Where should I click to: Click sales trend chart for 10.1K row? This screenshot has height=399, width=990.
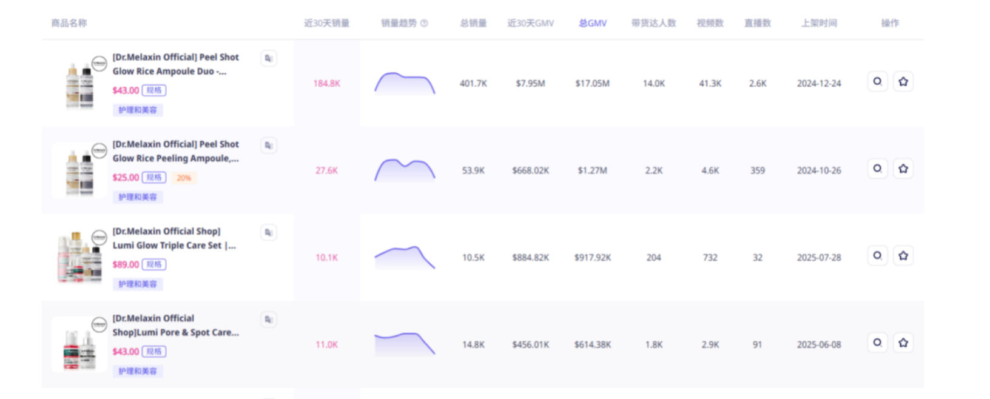(405, 258)
